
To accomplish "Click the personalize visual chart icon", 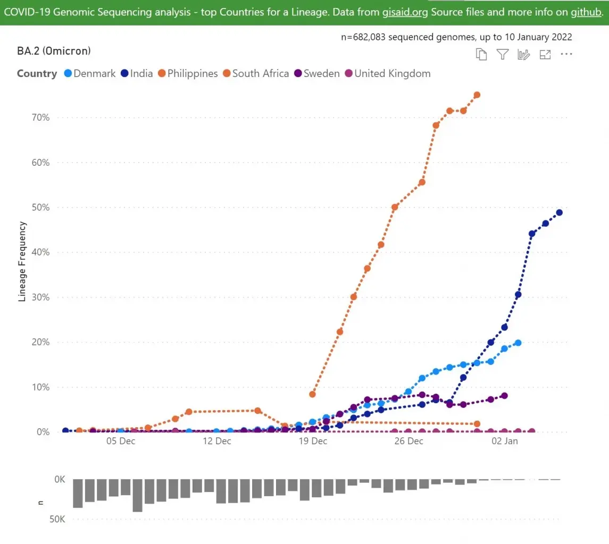I will tap(523, 54).
